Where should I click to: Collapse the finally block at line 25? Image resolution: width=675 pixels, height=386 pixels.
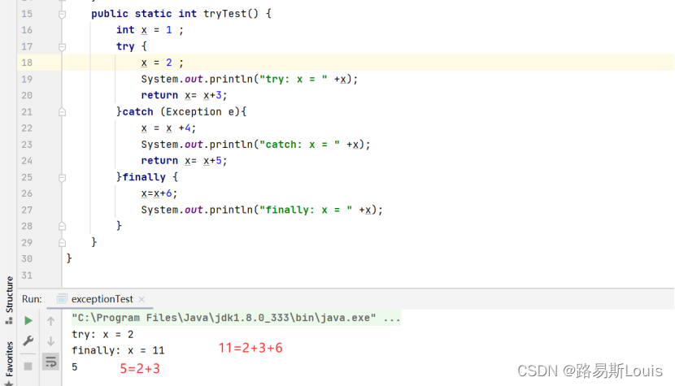(62, 178)
